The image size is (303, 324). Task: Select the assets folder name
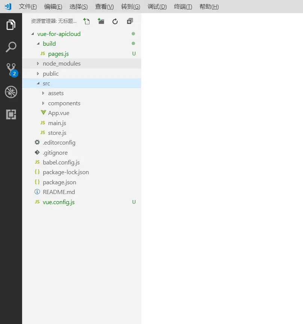tap(56, 93)
